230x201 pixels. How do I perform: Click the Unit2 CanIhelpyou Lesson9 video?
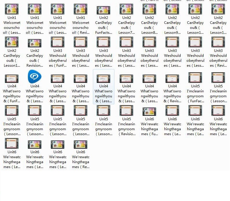pyautogui.click(x=172, y=10)
